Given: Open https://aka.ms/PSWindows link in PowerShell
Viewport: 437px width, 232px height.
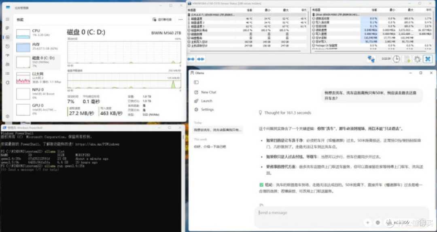Looking at the screenshot, I should [97, 144].
